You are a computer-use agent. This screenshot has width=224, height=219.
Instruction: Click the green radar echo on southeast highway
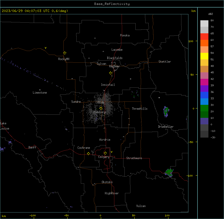169,172
